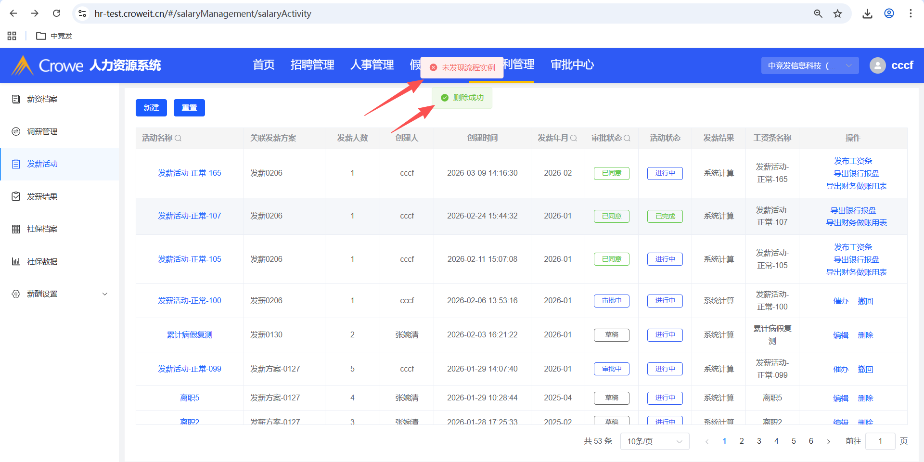
Task: Click search icon beside 发薪年月 column header
Action: pyautogui.click(x=574, y=138)
